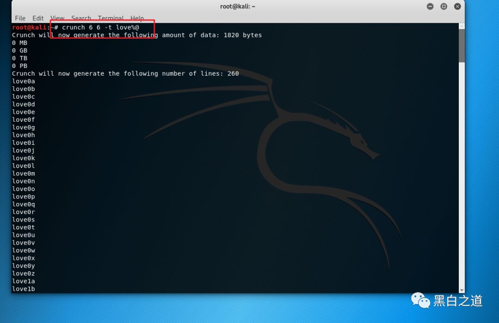This screenshot has height=323, width=499.
Task: Click the output line love0z
Action: tap(24, 274)
